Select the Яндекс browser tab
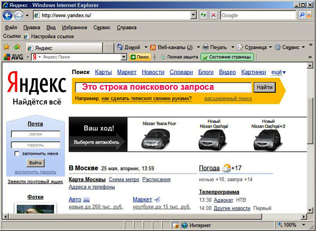 (64, 48)
